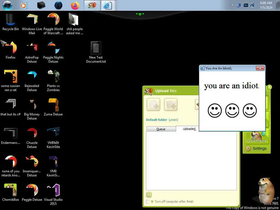Select the Plants vs Zombies icon
280x210 pixels.
pyautogui.click(x=53, y=81)
